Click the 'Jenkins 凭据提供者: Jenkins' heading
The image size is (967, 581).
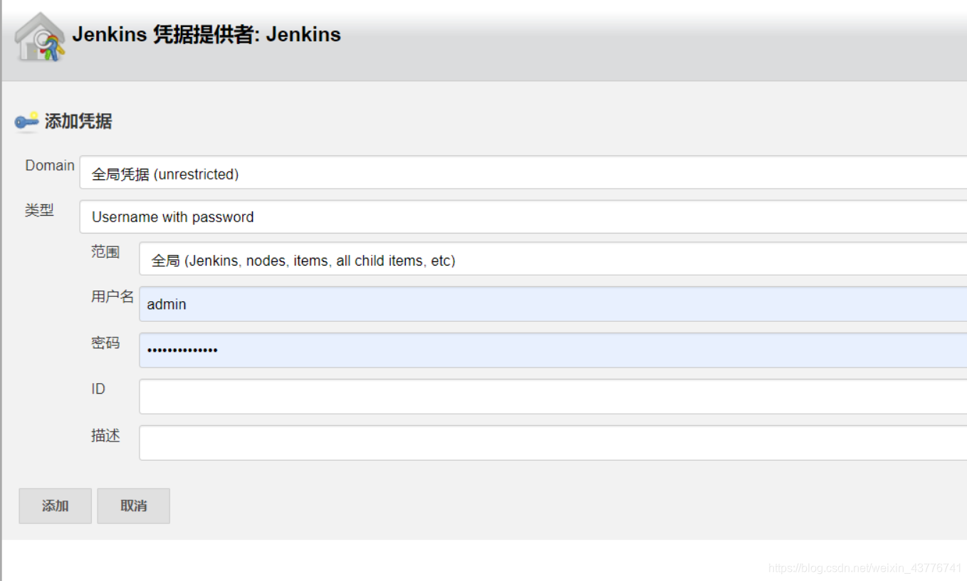point(207,34)
